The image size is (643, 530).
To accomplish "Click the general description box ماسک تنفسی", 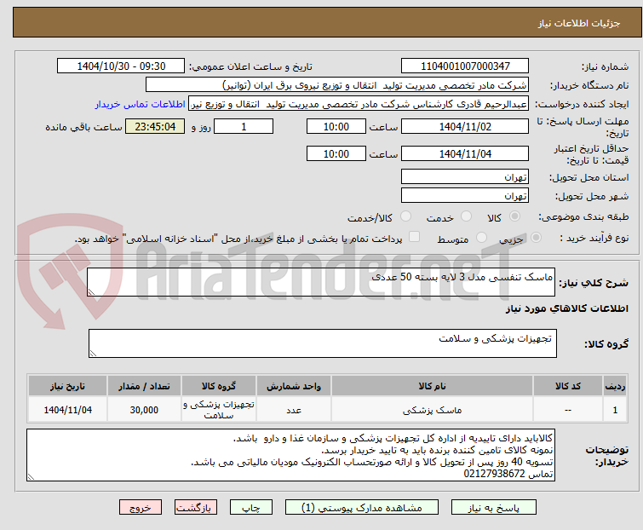I will (321, 282).
